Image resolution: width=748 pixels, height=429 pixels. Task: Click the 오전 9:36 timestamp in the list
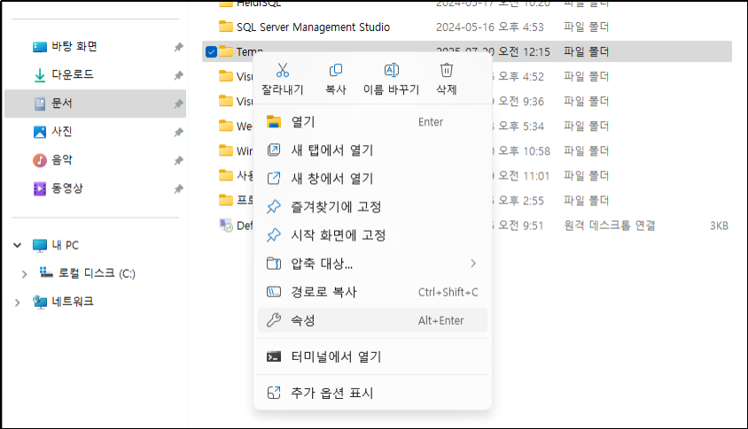coord(521,102)
